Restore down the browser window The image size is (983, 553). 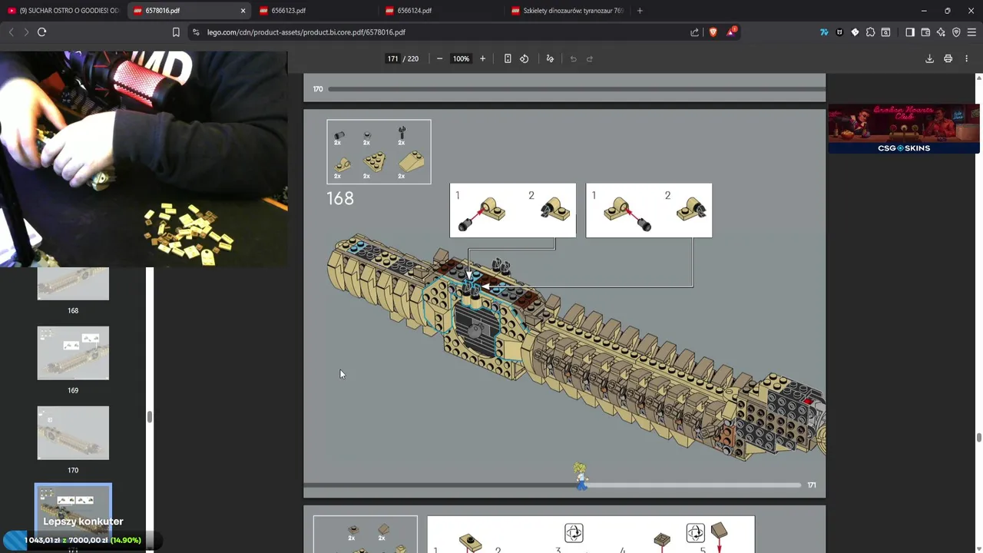[948, 11]
